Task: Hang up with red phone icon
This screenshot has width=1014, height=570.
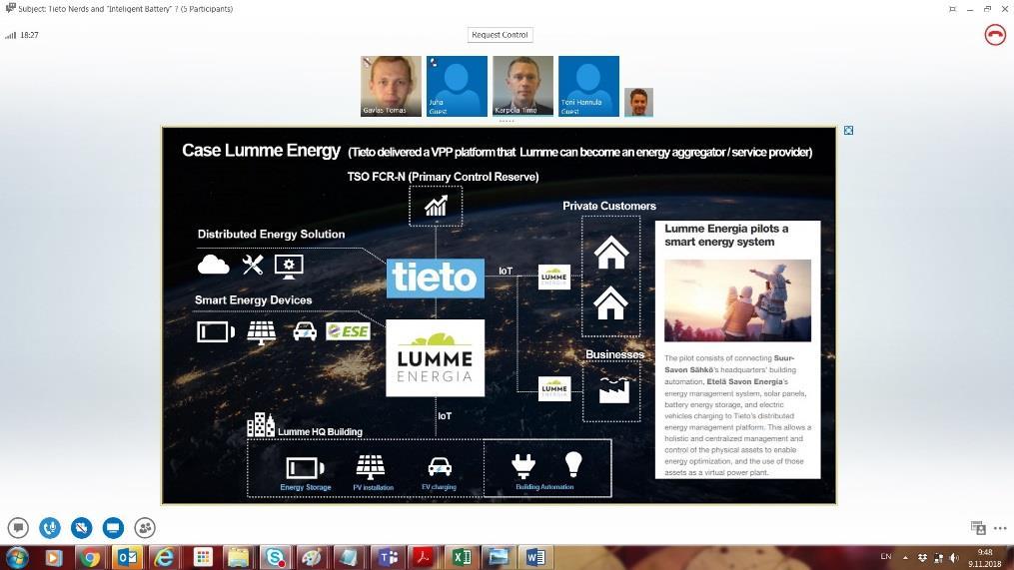Action: point(995,35)
